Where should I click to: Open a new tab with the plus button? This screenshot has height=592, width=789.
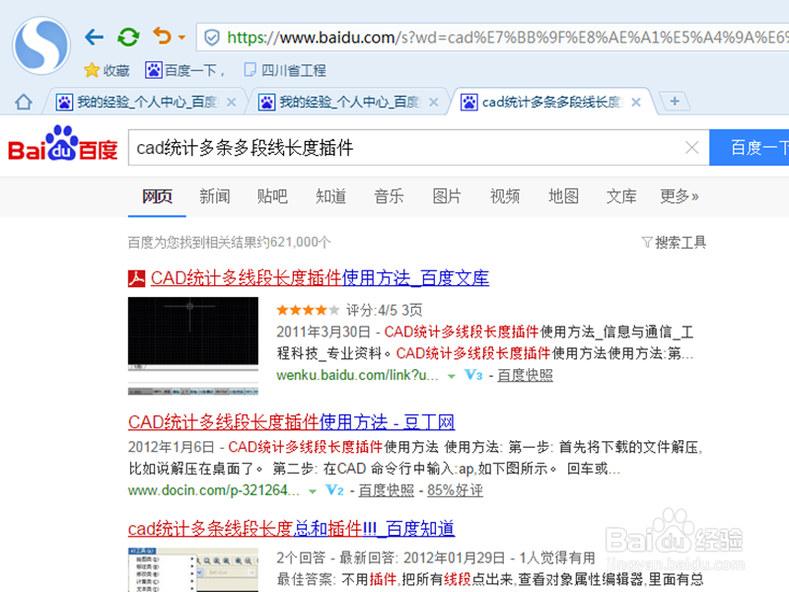676,102
